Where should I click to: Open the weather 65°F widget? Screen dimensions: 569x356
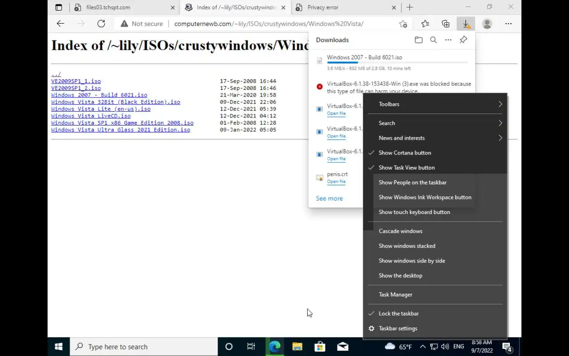(398, 347)
